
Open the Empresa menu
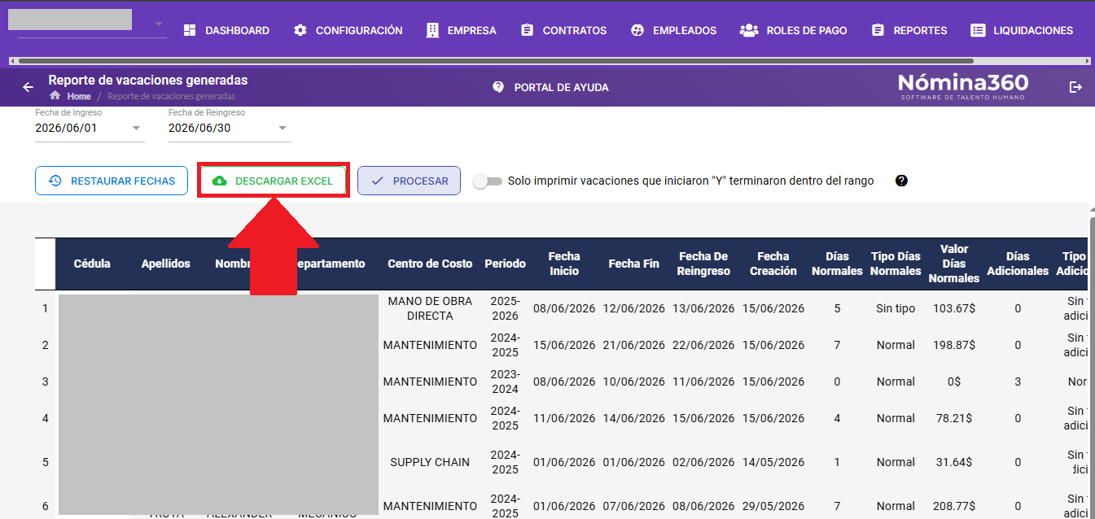(x=461, y=30)
